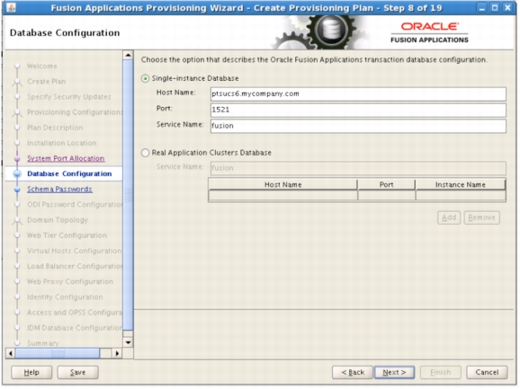The width and height of the screenshot is (520, 389).
Task: Click the Create Plan step
Action: 47,82
